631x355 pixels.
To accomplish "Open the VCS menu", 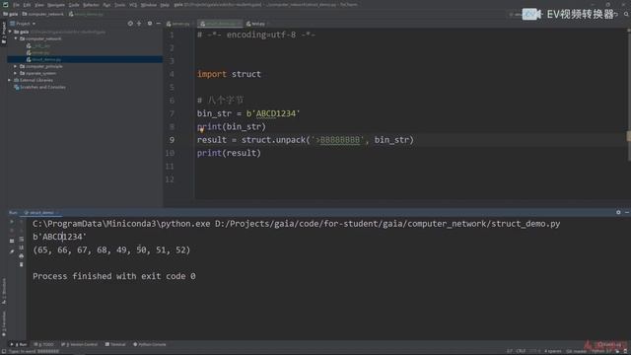I will click(x=133, y=5).
